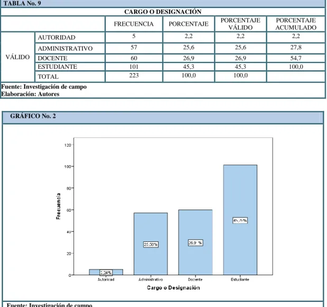Click the 27,8 accumulated percentage cell

click(296, 47)
